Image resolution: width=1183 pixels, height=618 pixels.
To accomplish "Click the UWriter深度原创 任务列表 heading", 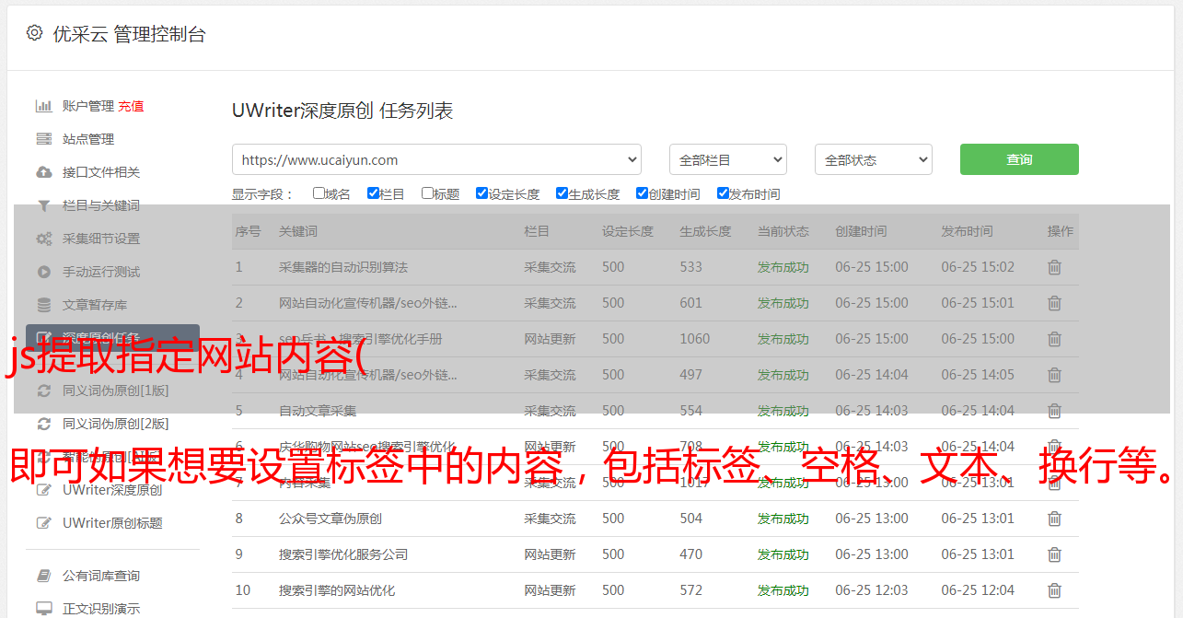I will point(342,111).
